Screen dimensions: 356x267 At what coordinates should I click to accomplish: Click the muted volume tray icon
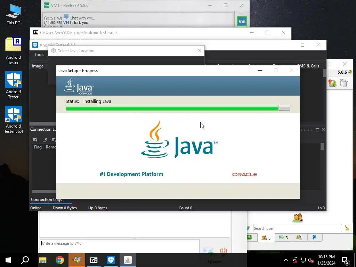click(311, 260)
